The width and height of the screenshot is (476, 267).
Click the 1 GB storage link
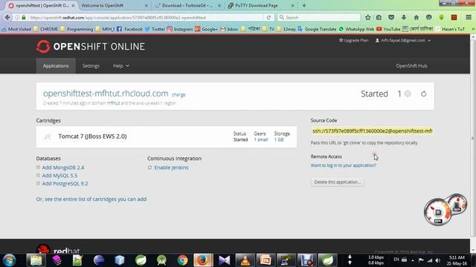(279, 139)
